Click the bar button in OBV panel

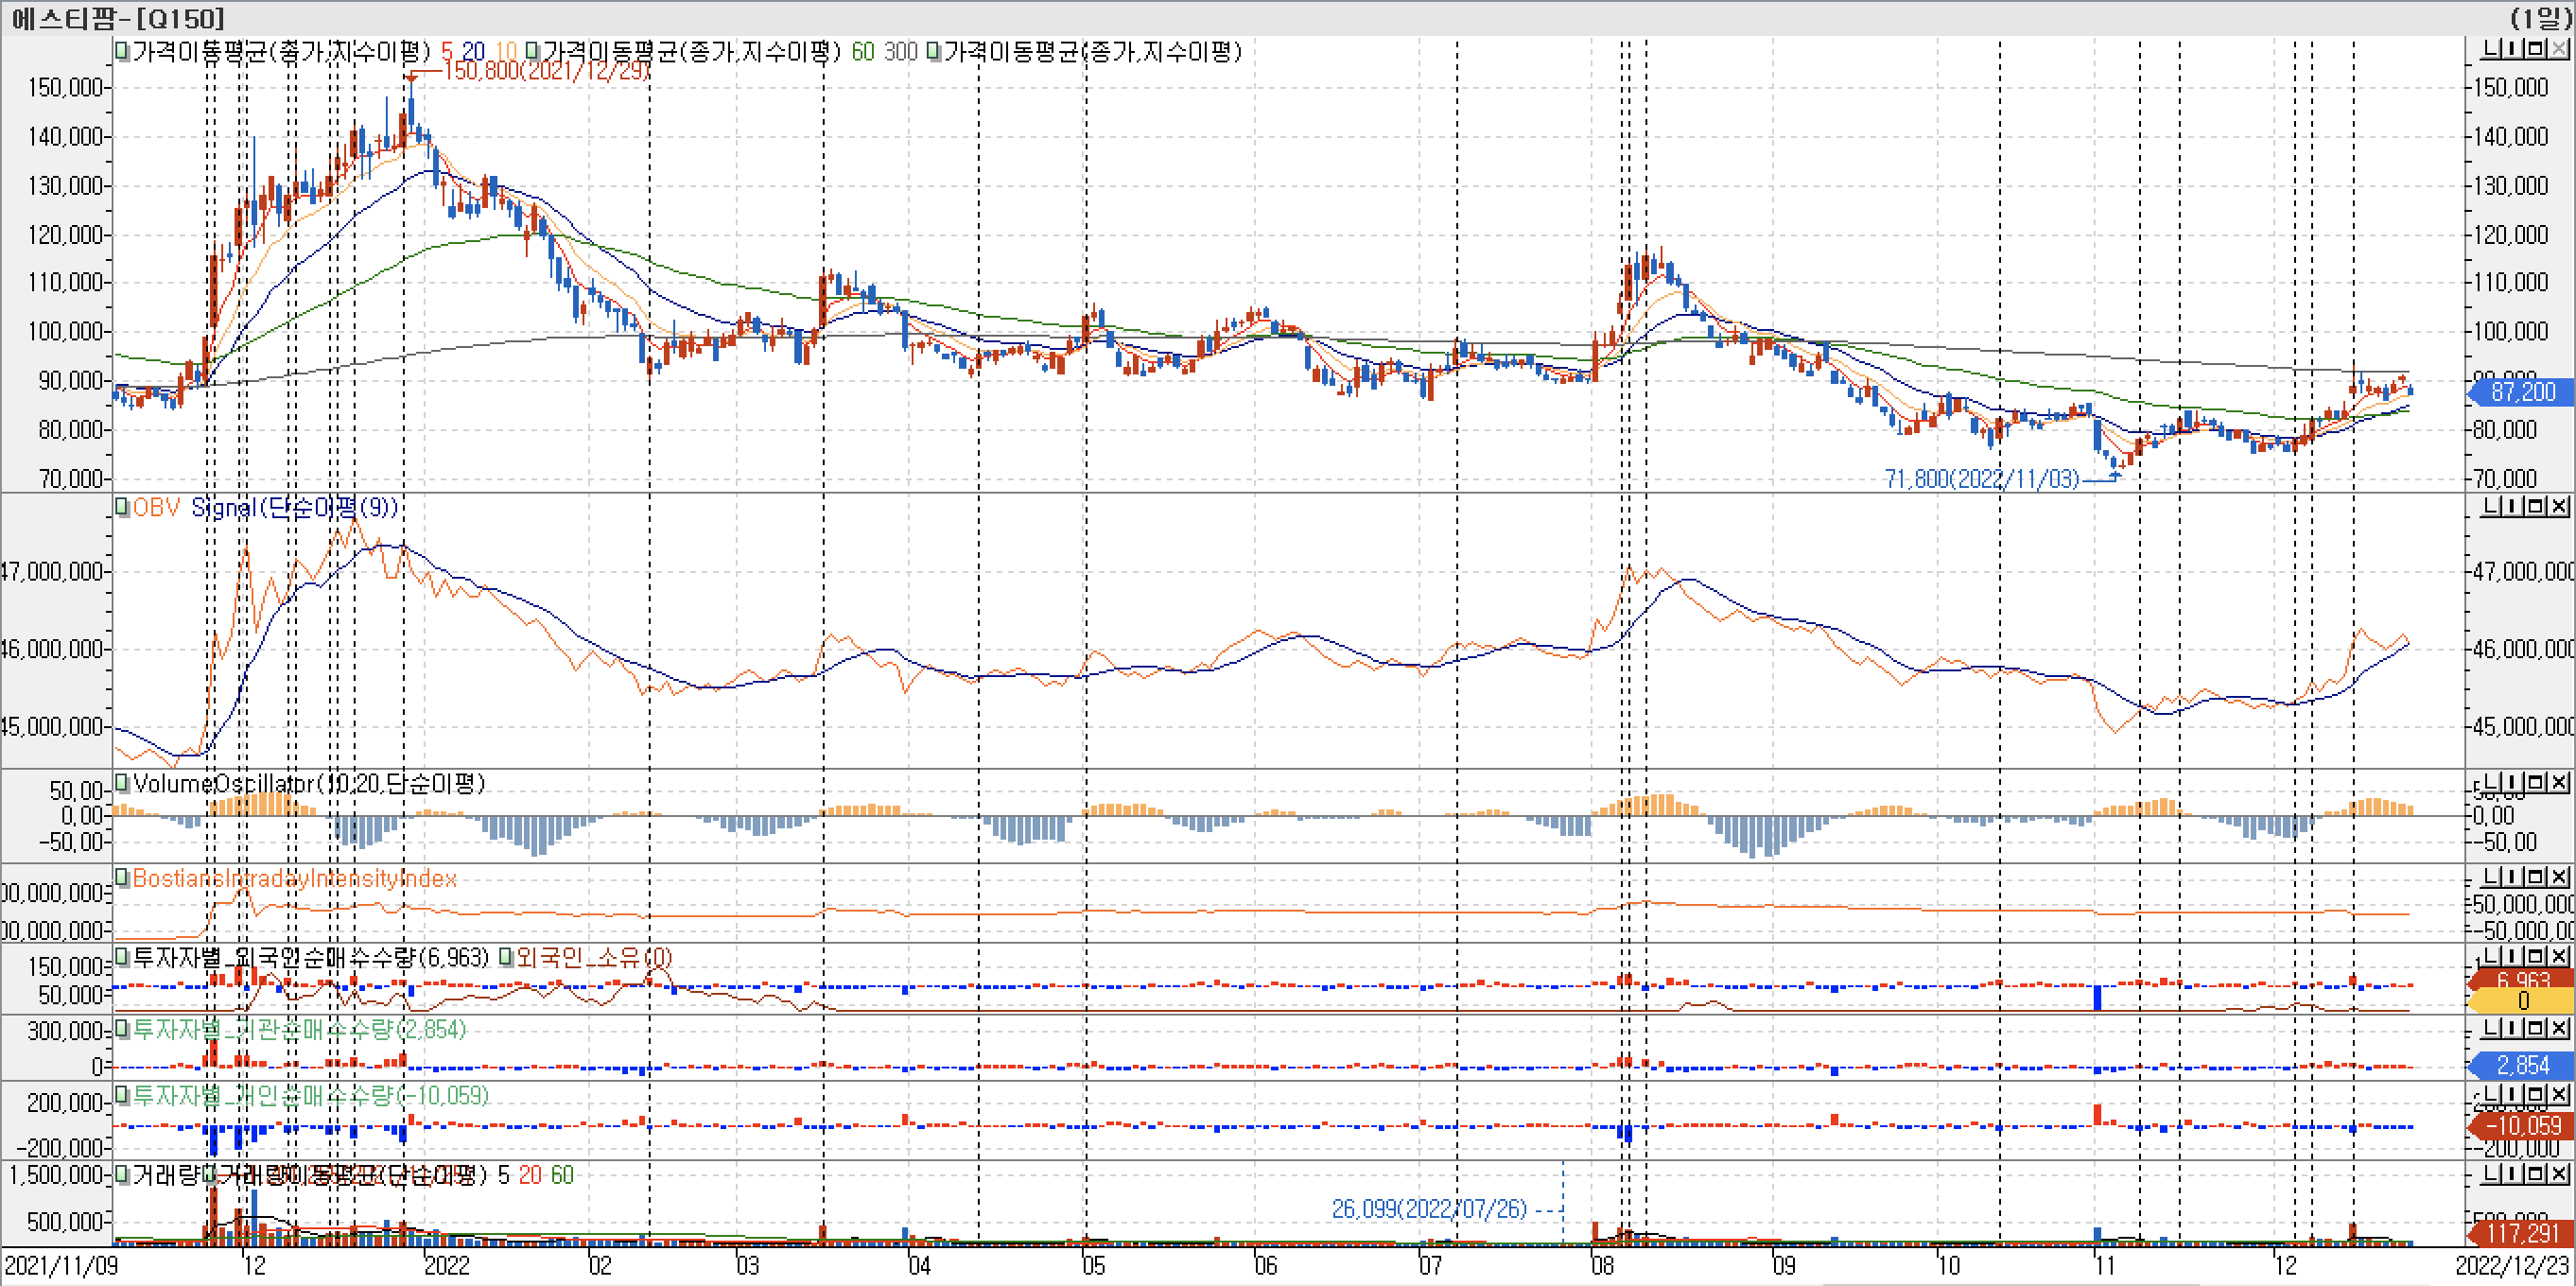2513,507
